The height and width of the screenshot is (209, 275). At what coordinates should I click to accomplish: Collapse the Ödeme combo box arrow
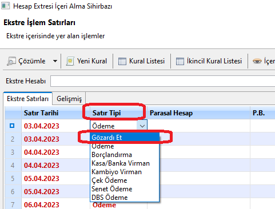[142, 126]
